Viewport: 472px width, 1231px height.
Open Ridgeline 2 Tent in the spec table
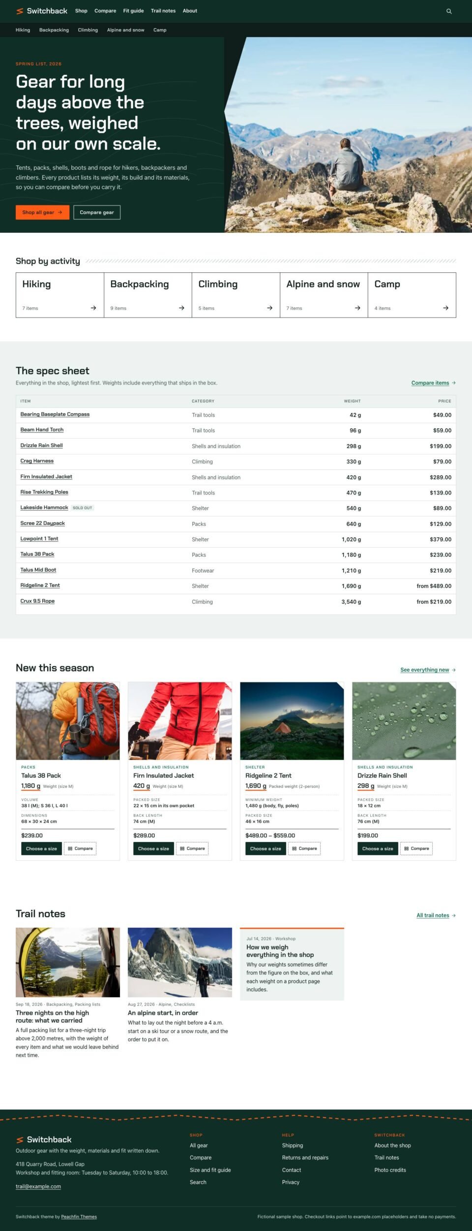[40, 585]
